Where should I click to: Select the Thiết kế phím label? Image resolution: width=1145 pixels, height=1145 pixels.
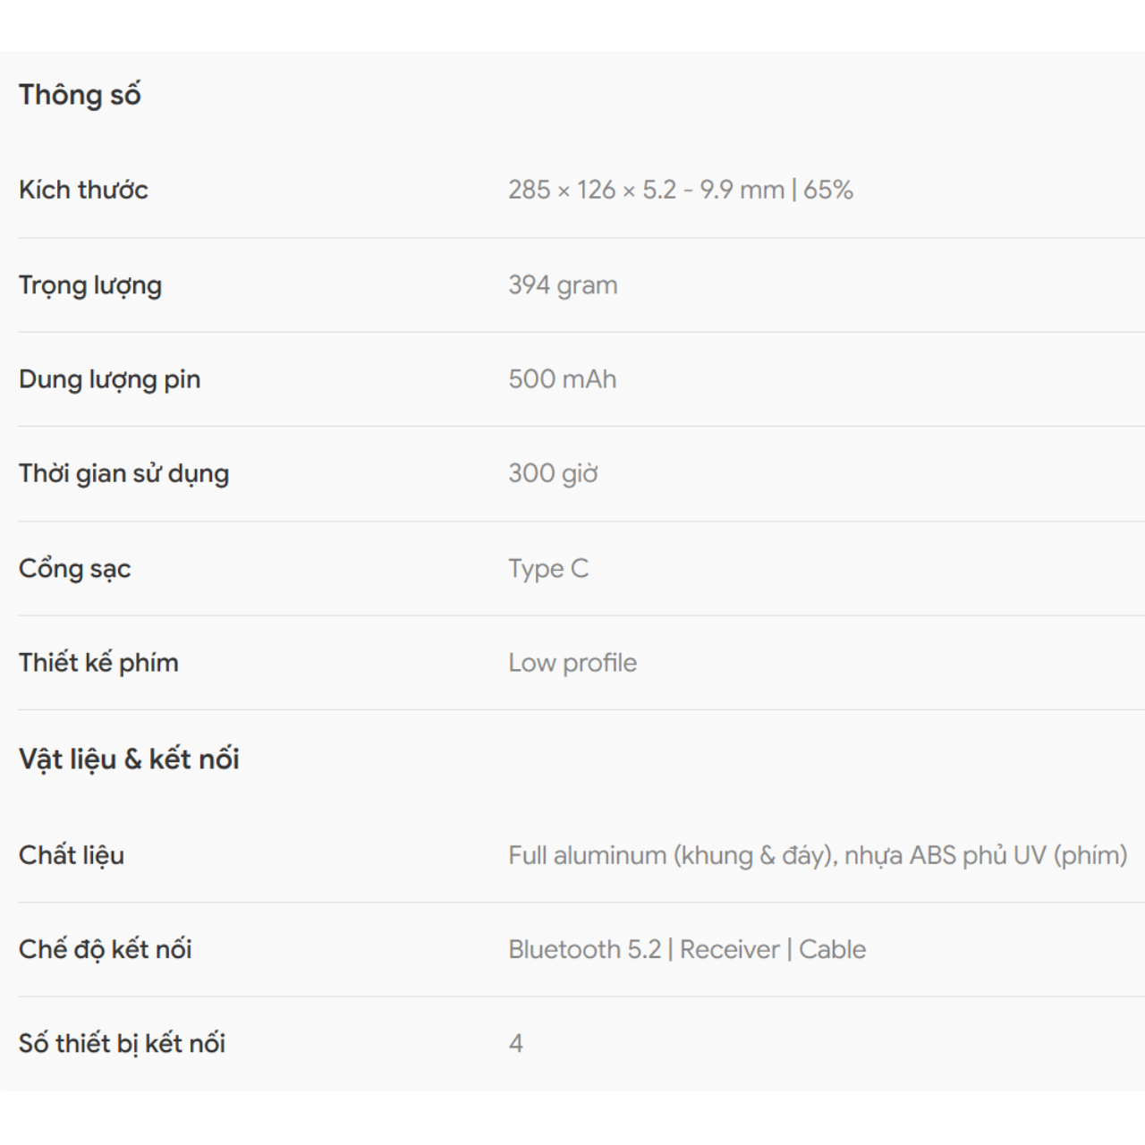point(98,663)
